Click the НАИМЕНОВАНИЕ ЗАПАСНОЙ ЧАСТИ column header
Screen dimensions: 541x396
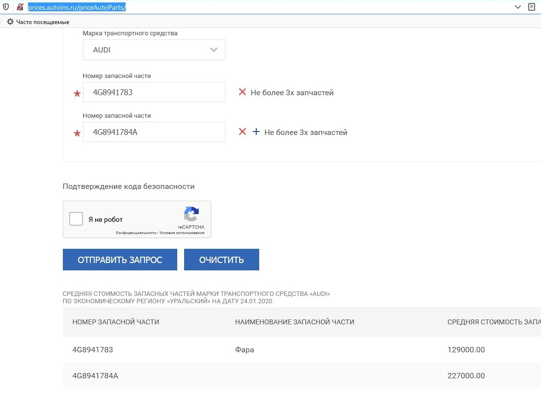point(295,322)
